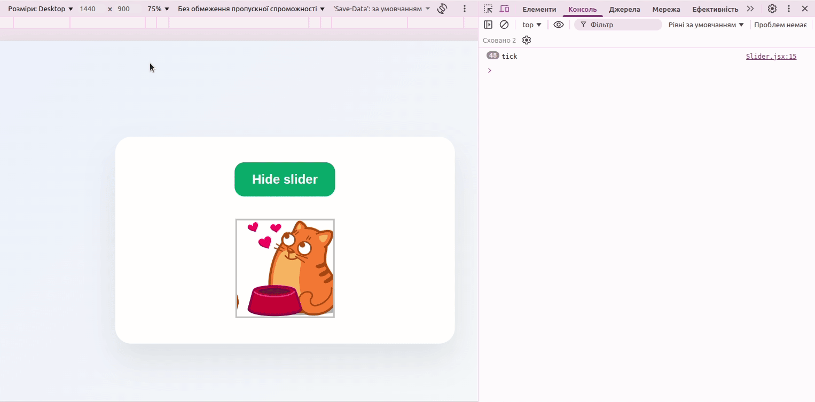This screenshot has width=815, height=402.
Task: Toggle the device toolbar icon
Action: point(504,9)
